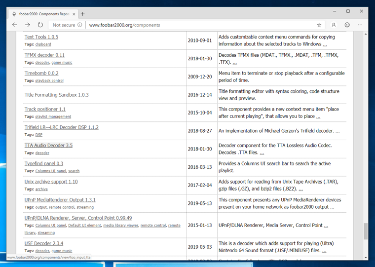Open a new tab with plus
Image resolution: width=375 pixels, height=267 pixels.
pos(83,14)
